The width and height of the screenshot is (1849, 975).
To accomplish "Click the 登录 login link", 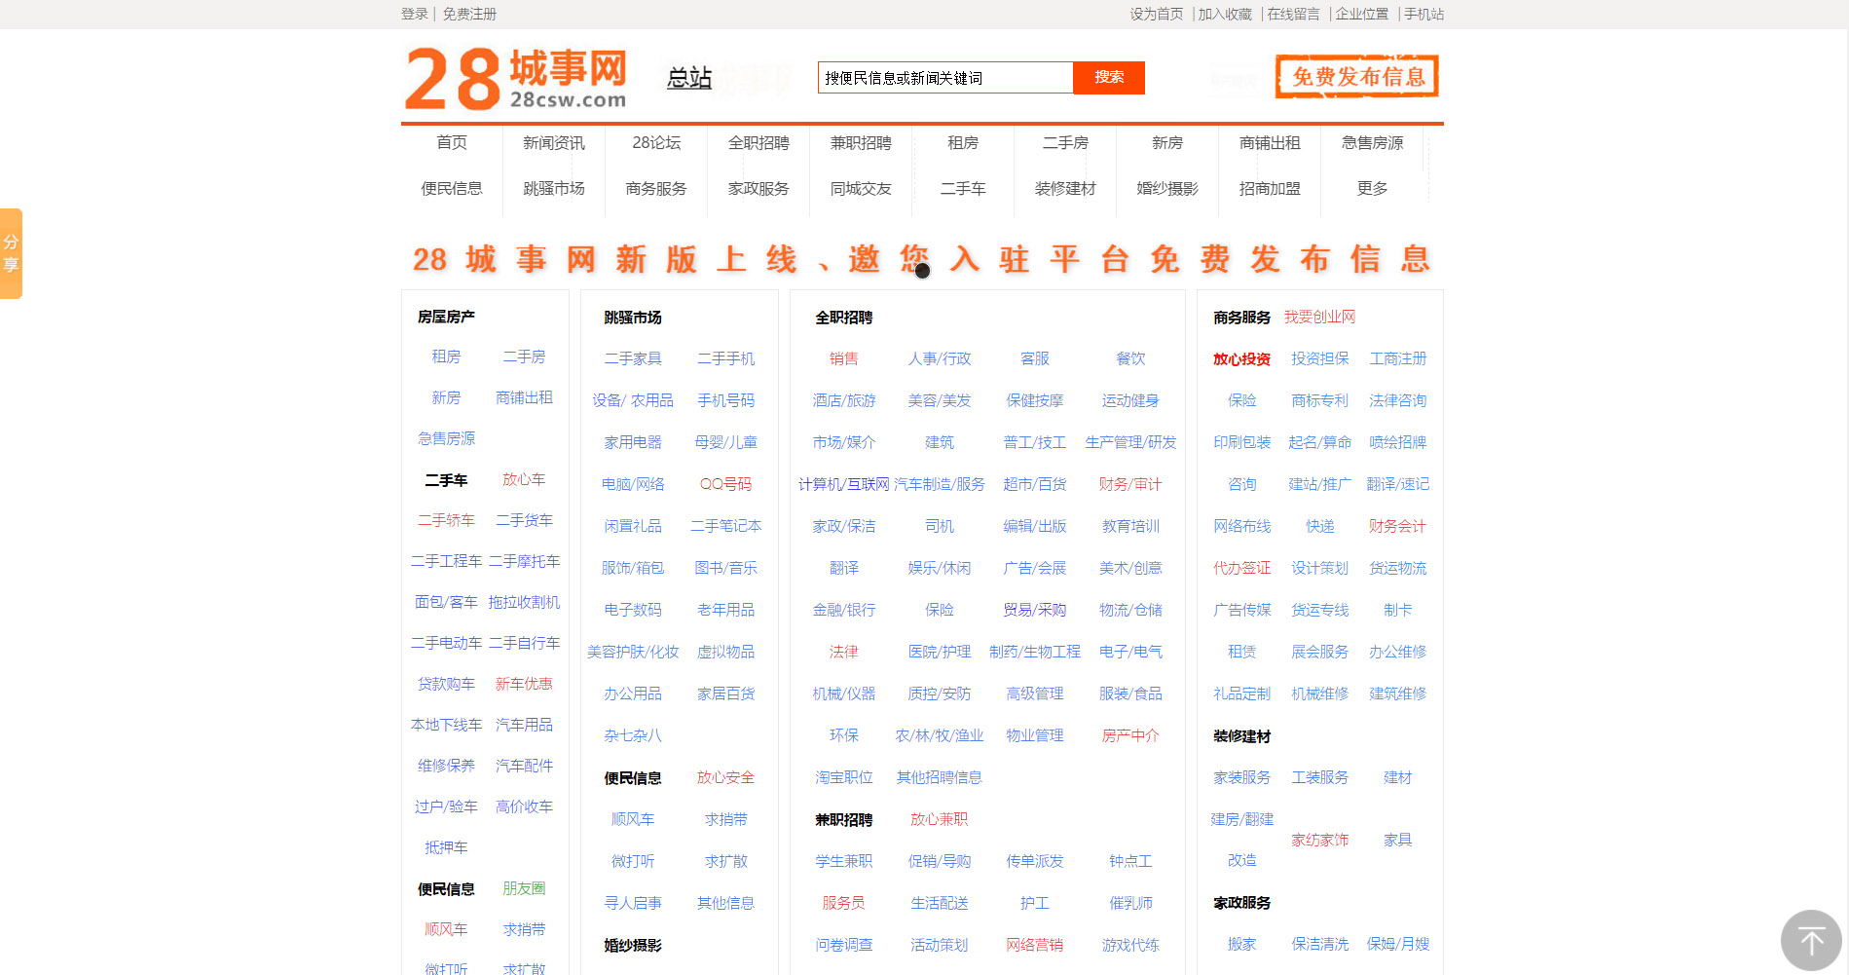I will [x=415, y=14].
